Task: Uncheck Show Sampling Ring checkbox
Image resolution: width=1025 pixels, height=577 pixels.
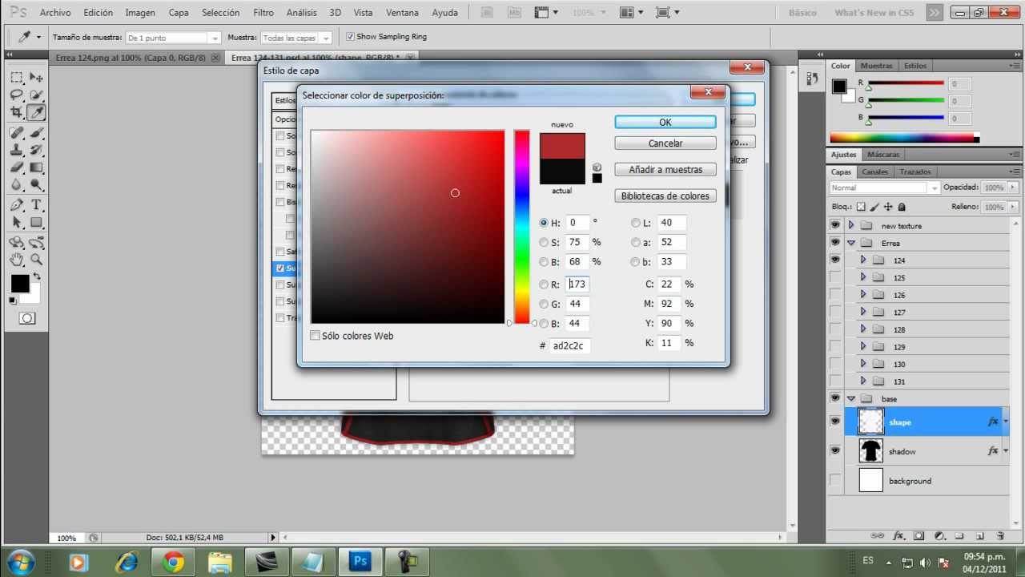Action: (x=350, y=37)
